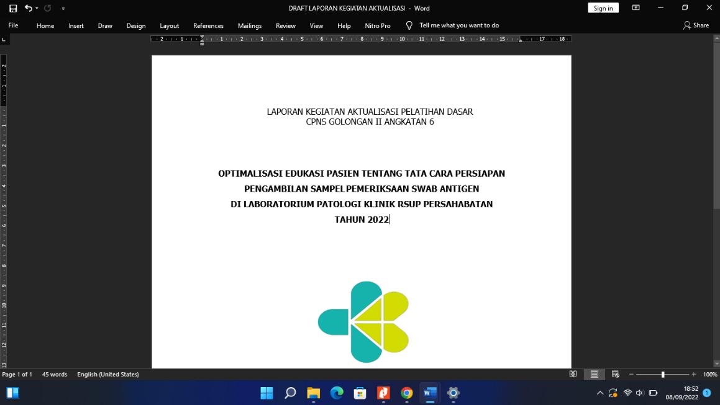Image resolution: width=720 pixels, height=405 pixels.
Task: Open the Nitro Pro tab
Action: point(378,25)
